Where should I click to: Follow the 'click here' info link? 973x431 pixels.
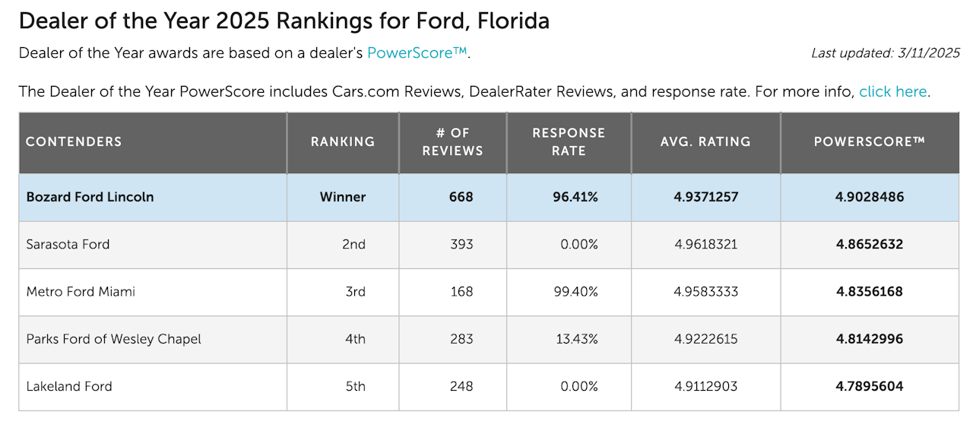coord(892,92)
